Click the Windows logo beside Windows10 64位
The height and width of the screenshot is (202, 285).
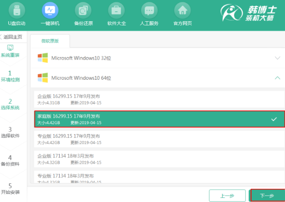pos(43,78)
